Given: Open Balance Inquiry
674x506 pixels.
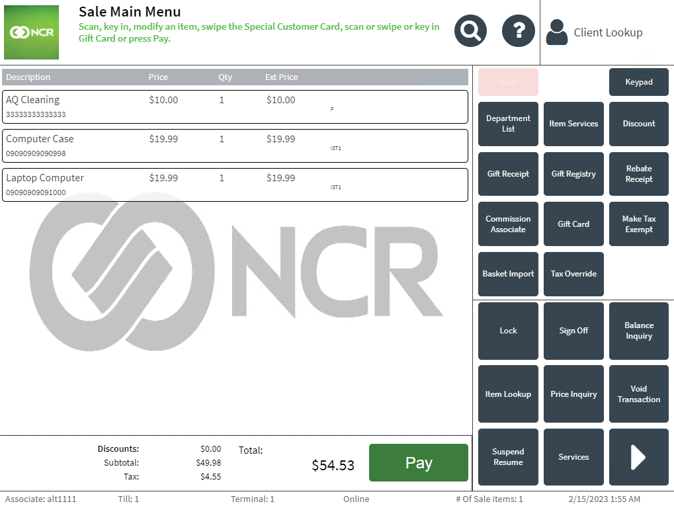Looking at the screenshot, I should tap(639, 331).
